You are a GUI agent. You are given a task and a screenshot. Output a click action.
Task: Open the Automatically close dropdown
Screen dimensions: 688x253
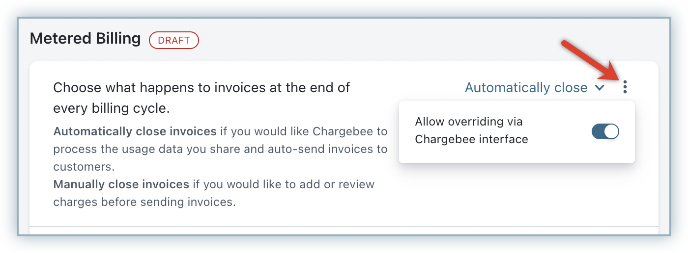526,88
